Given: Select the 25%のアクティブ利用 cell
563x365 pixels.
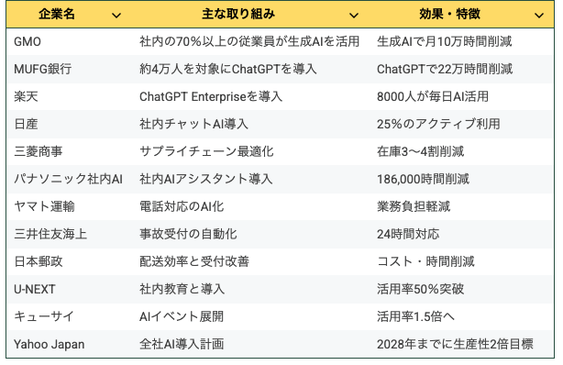Looking at the screenshot, I should [x=438, y=124].
